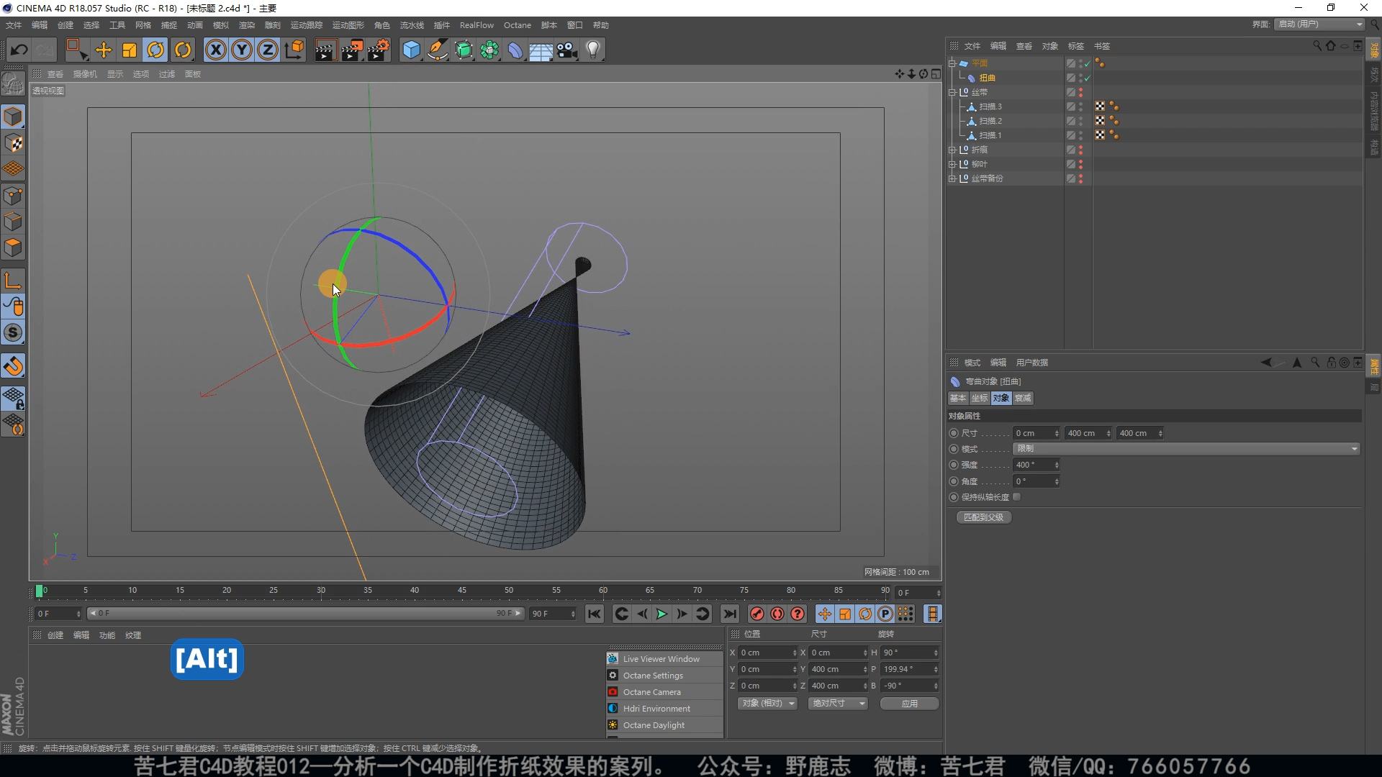Viewport: 1382px width, 777px height.
Task: Add a camera object
Action: tap(567, 50)
